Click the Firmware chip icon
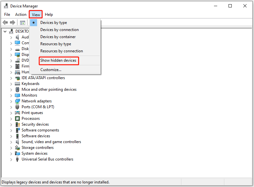The image size is (254, 187). pyautogui.click(x=17, y=66)
